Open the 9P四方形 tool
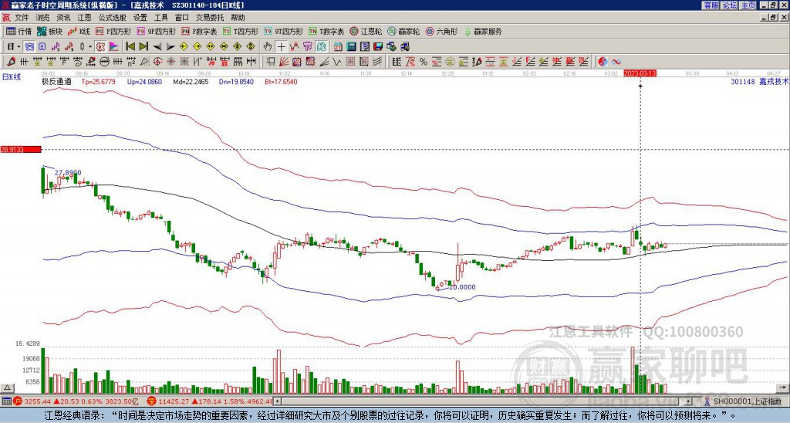The width and height of the screenshot is (790, 423). coord(156,31)
